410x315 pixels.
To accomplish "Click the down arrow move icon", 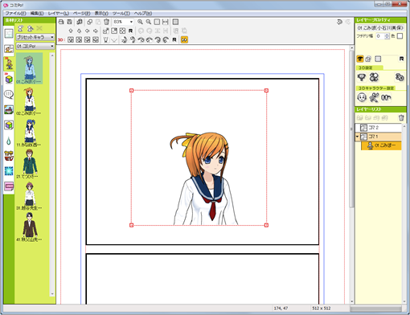I will (79, 31).
